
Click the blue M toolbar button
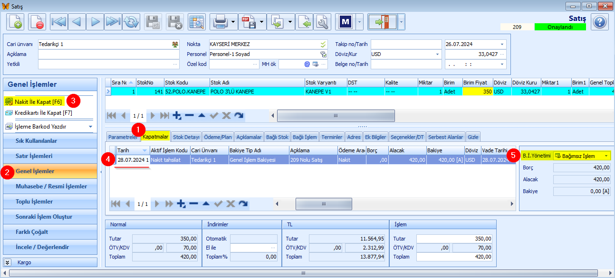click(345, 22)
